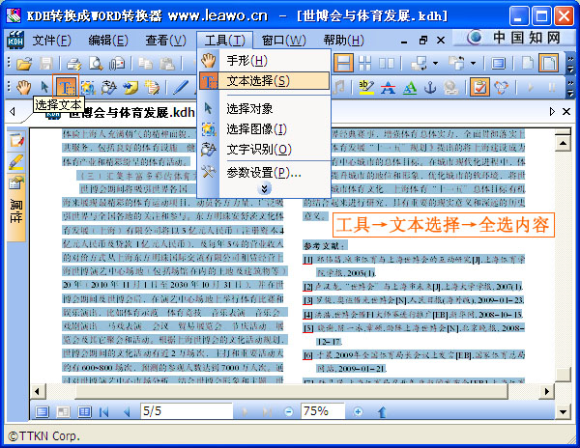Toggle the clipboard checkmark toolbar button
580x448 pixels.
pos(479,87)
